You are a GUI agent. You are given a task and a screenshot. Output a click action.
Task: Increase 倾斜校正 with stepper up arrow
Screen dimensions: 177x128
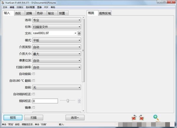pos(79,100)
